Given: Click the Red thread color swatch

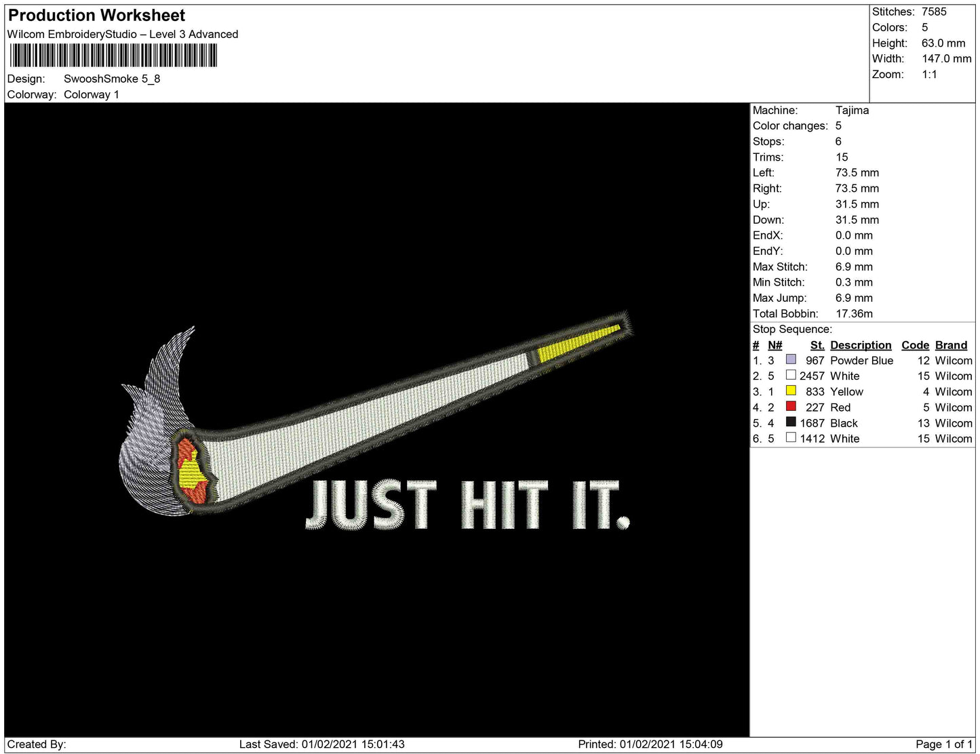Looking at the screenshot, I should 791,406.
